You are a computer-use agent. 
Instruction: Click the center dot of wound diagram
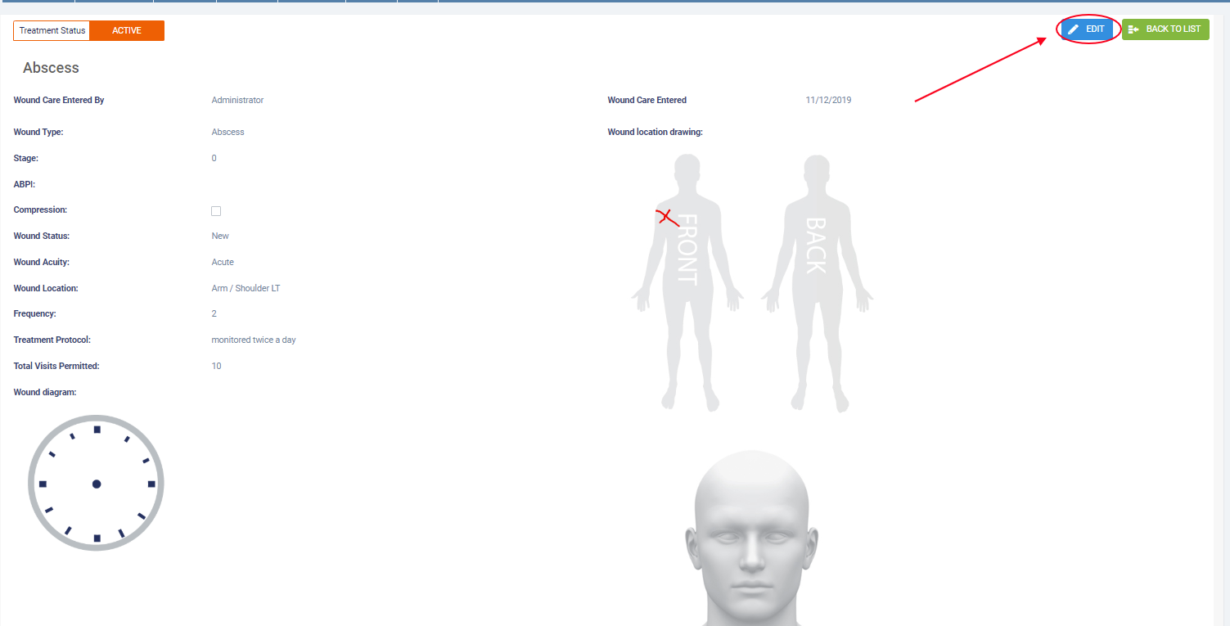(97, 484)
